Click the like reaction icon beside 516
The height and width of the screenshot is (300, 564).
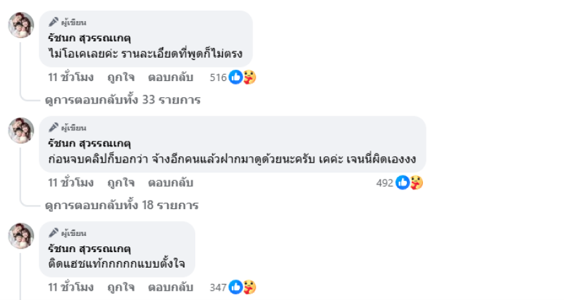[x=236, y=77]
